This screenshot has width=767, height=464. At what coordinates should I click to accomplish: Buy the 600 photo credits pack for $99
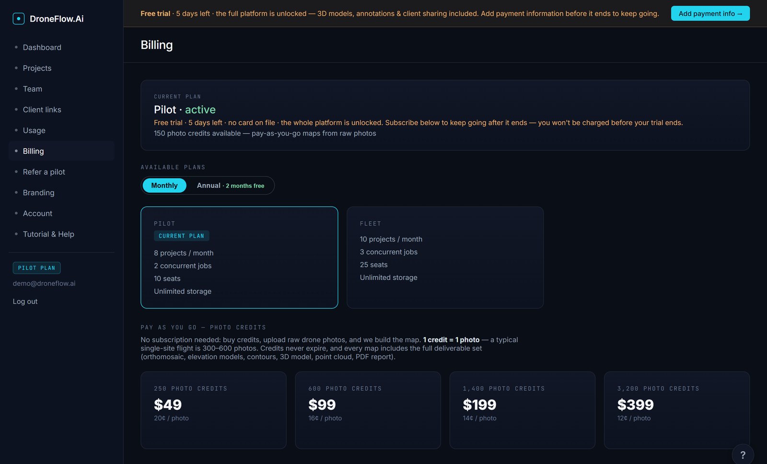(368, 410)
